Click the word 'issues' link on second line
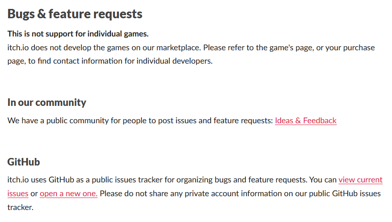392x222 pixels. pos(18,194)
